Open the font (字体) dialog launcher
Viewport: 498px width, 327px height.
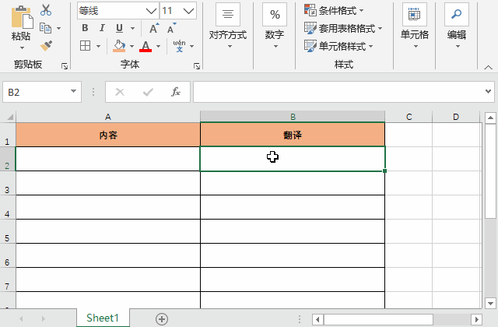(197, 65)
